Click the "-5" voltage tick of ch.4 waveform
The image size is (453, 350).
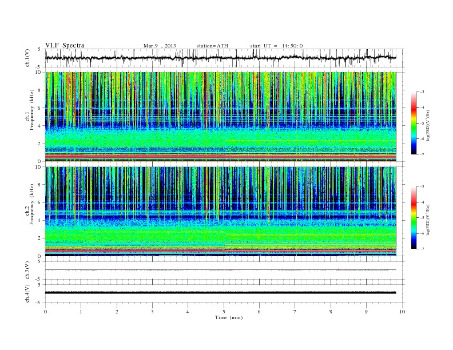pyautogui.click(x=39, y=303)
